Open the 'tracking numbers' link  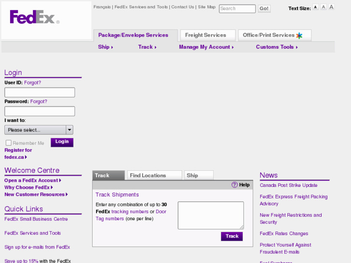[x=130, y=211]
